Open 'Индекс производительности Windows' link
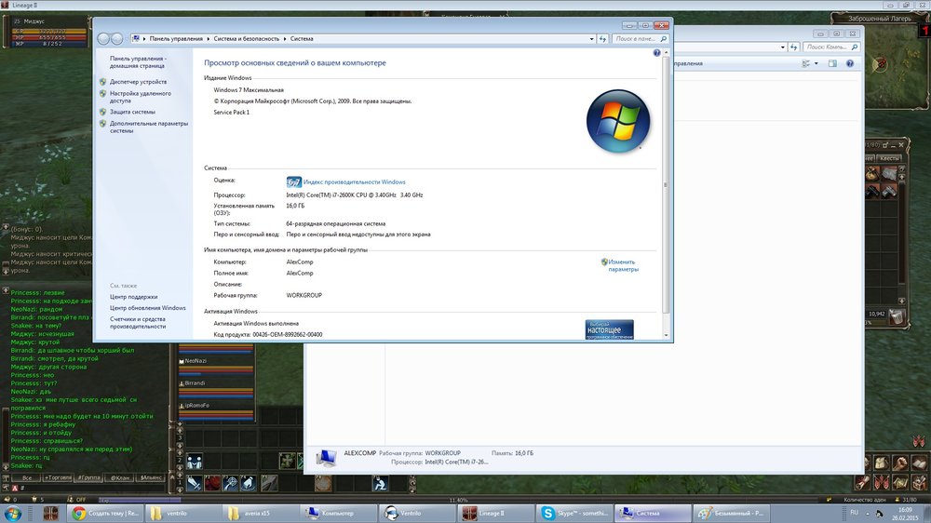The width and height of the screenshot is (931, 523). [x=354, y=181]
